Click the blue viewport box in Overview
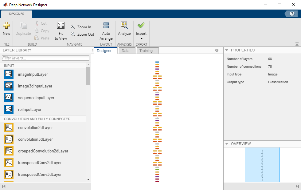Image resolution: width=301 pixels, height=190 pixels. (262, 165)
